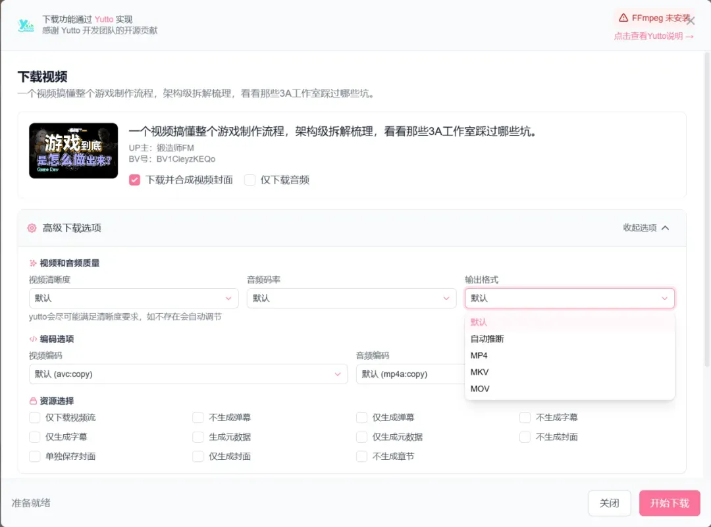711x527 pixels.
Task: Check 单独保存封面 option
Action: coord(35,457)
